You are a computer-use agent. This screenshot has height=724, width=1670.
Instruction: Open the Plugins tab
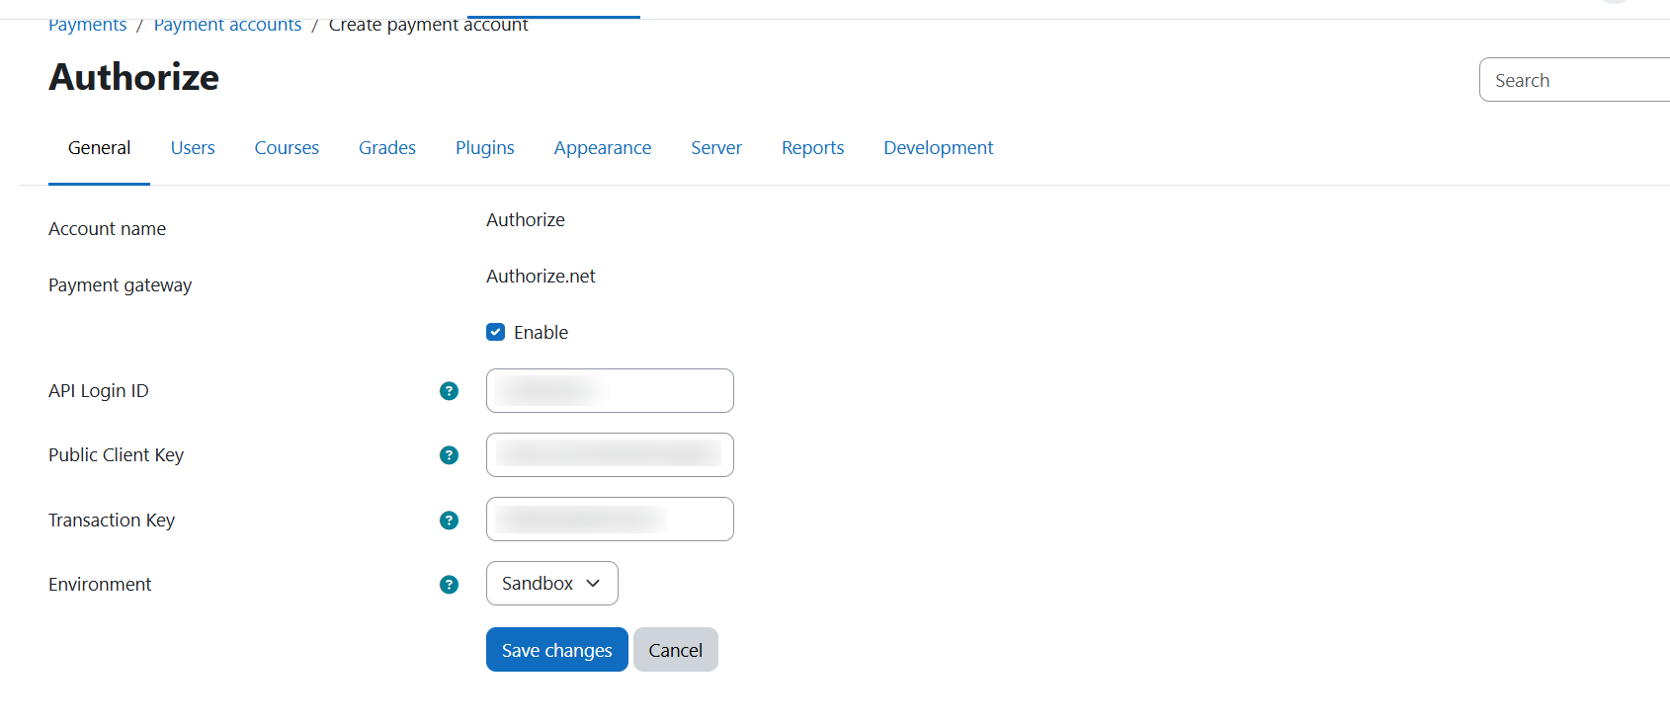click(485, 148)
